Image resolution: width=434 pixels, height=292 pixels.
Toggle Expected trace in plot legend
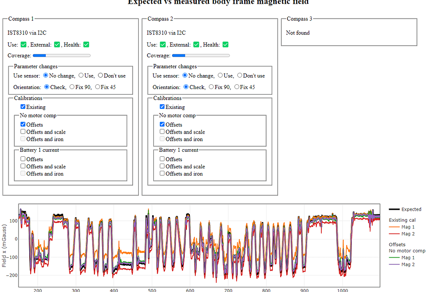coord(405,209)
